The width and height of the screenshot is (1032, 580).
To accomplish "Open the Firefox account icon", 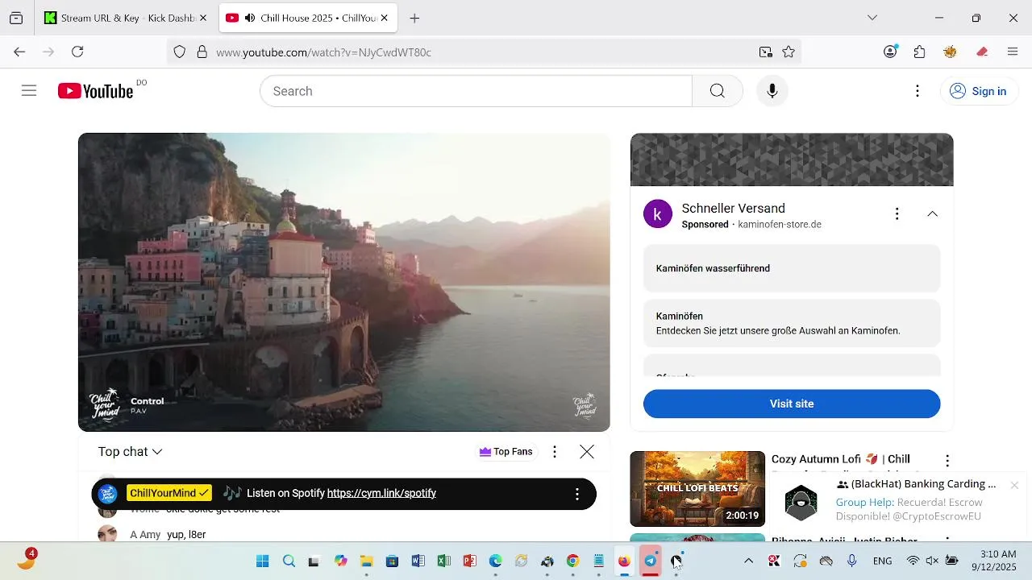I will pyautogui.click(x=890, y=52).
